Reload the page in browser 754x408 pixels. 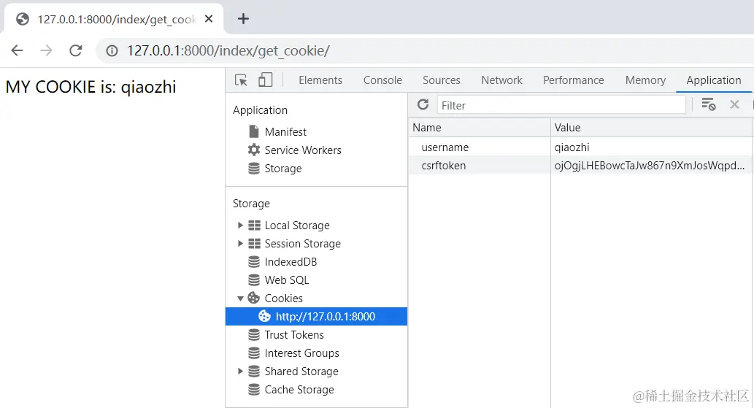(75, 50)
